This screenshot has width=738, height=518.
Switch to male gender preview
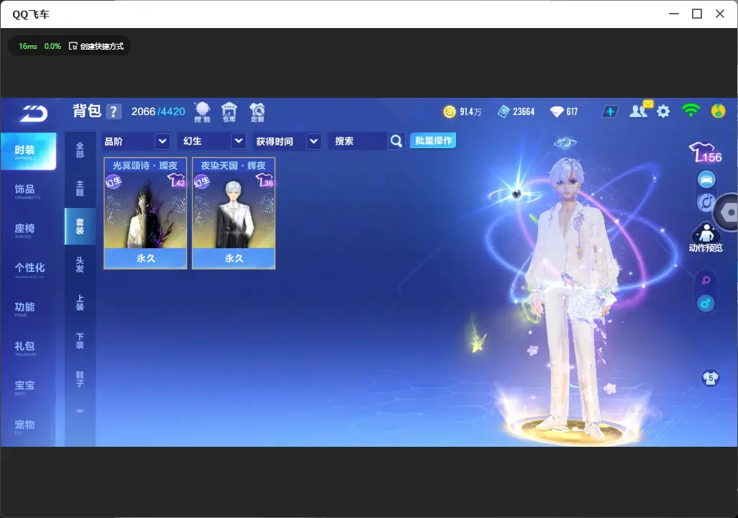(x=706, y=304)
